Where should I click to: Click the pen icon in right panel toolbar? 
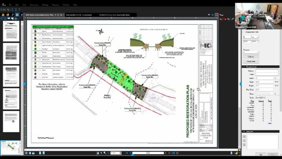[x=232, y=19]
